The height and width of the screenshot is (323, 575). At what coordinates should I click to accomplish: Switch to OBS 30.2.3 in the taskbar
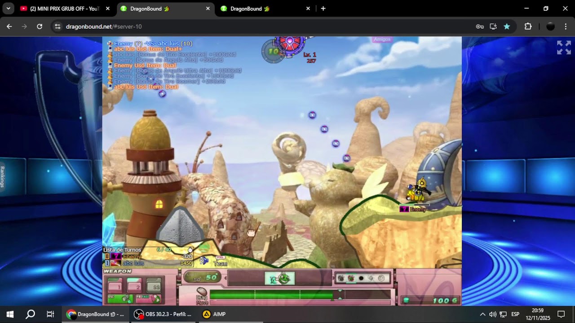tap(163, 314)
